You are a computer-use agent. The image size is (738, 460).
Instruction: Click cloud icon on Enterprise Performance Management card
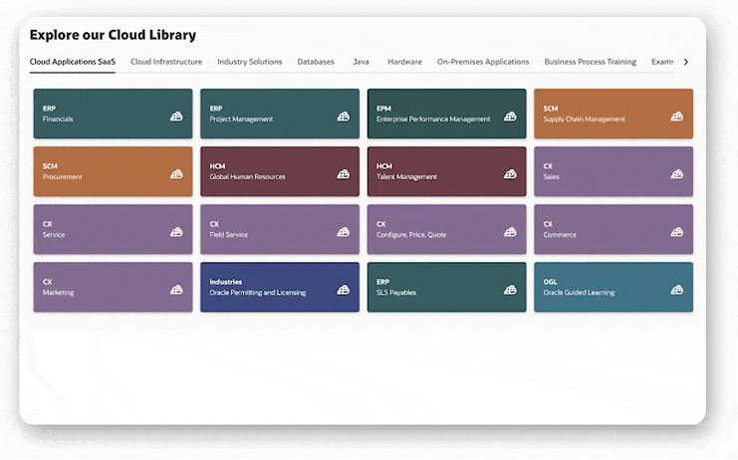510,116
